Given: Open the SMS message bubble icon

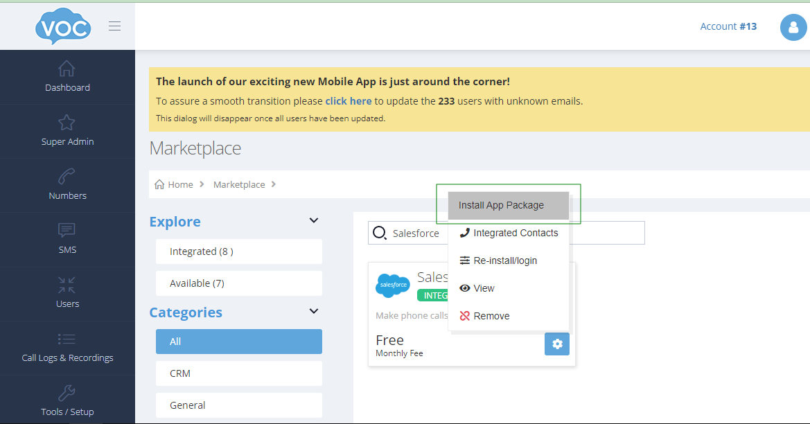Looking at the screenshot, I should (67, 231).
